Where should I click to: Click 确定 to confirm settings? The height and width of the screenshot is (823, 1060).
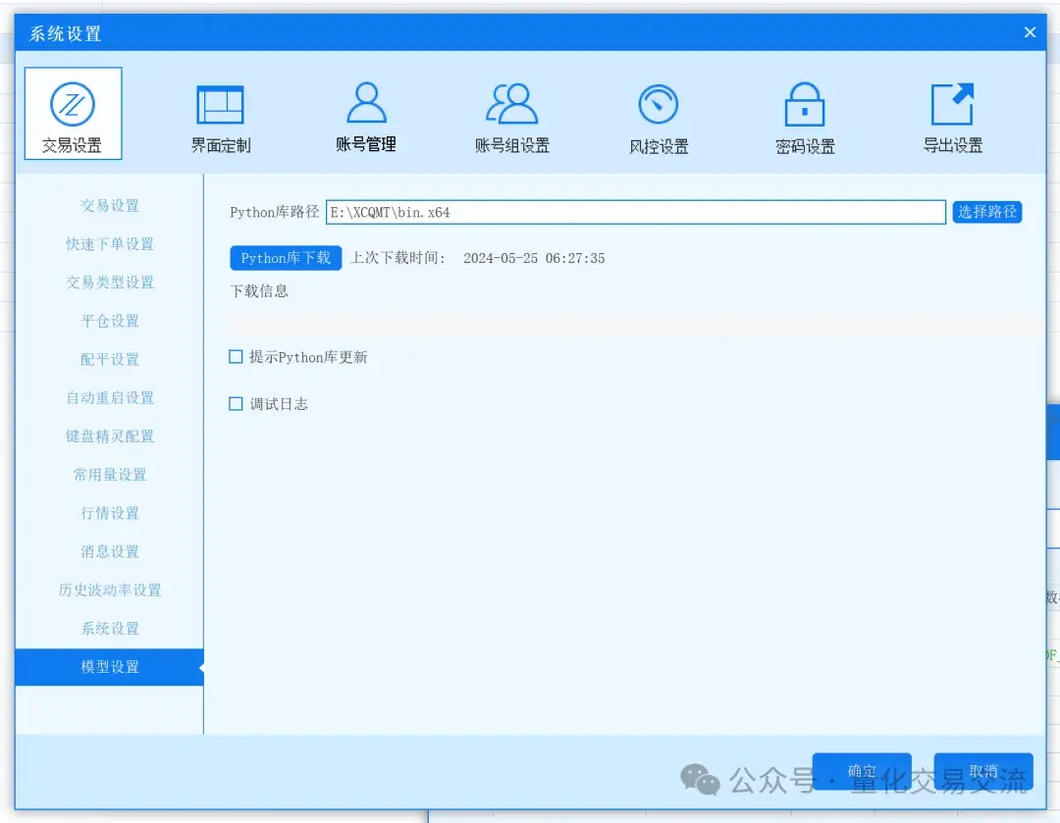click(862, 771)
